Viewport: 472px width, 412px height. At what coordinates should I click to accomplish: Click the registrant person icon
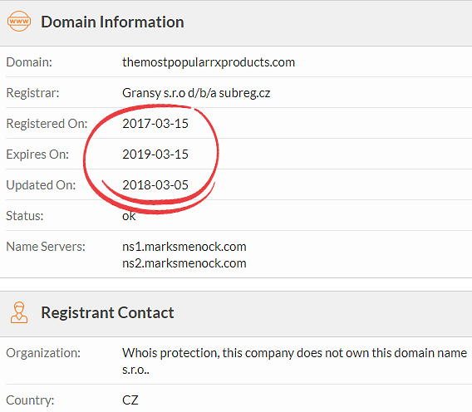tap(19, 312)
